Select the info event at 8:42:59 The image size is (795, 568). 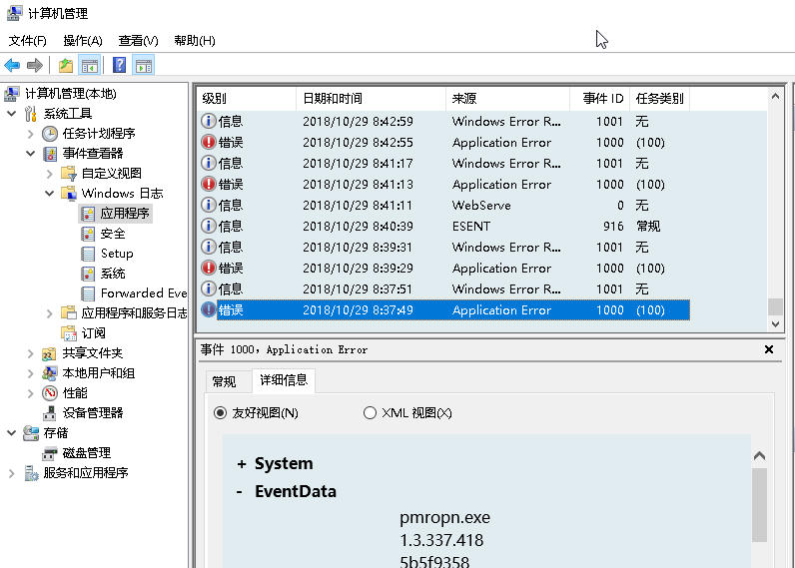tap(443, 122)
